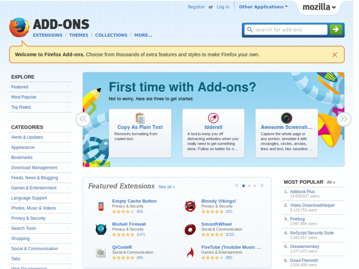Open DownThemAll! in Most Popular
This screenshot has width=359, height=269.
tap(304, 260)
